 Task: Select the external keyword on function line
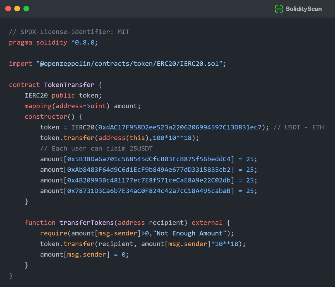tap(207, 223)
